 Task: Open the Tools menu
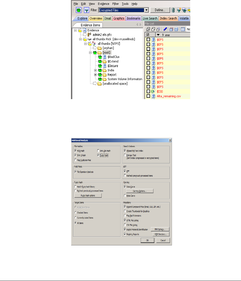coord(125,4)
